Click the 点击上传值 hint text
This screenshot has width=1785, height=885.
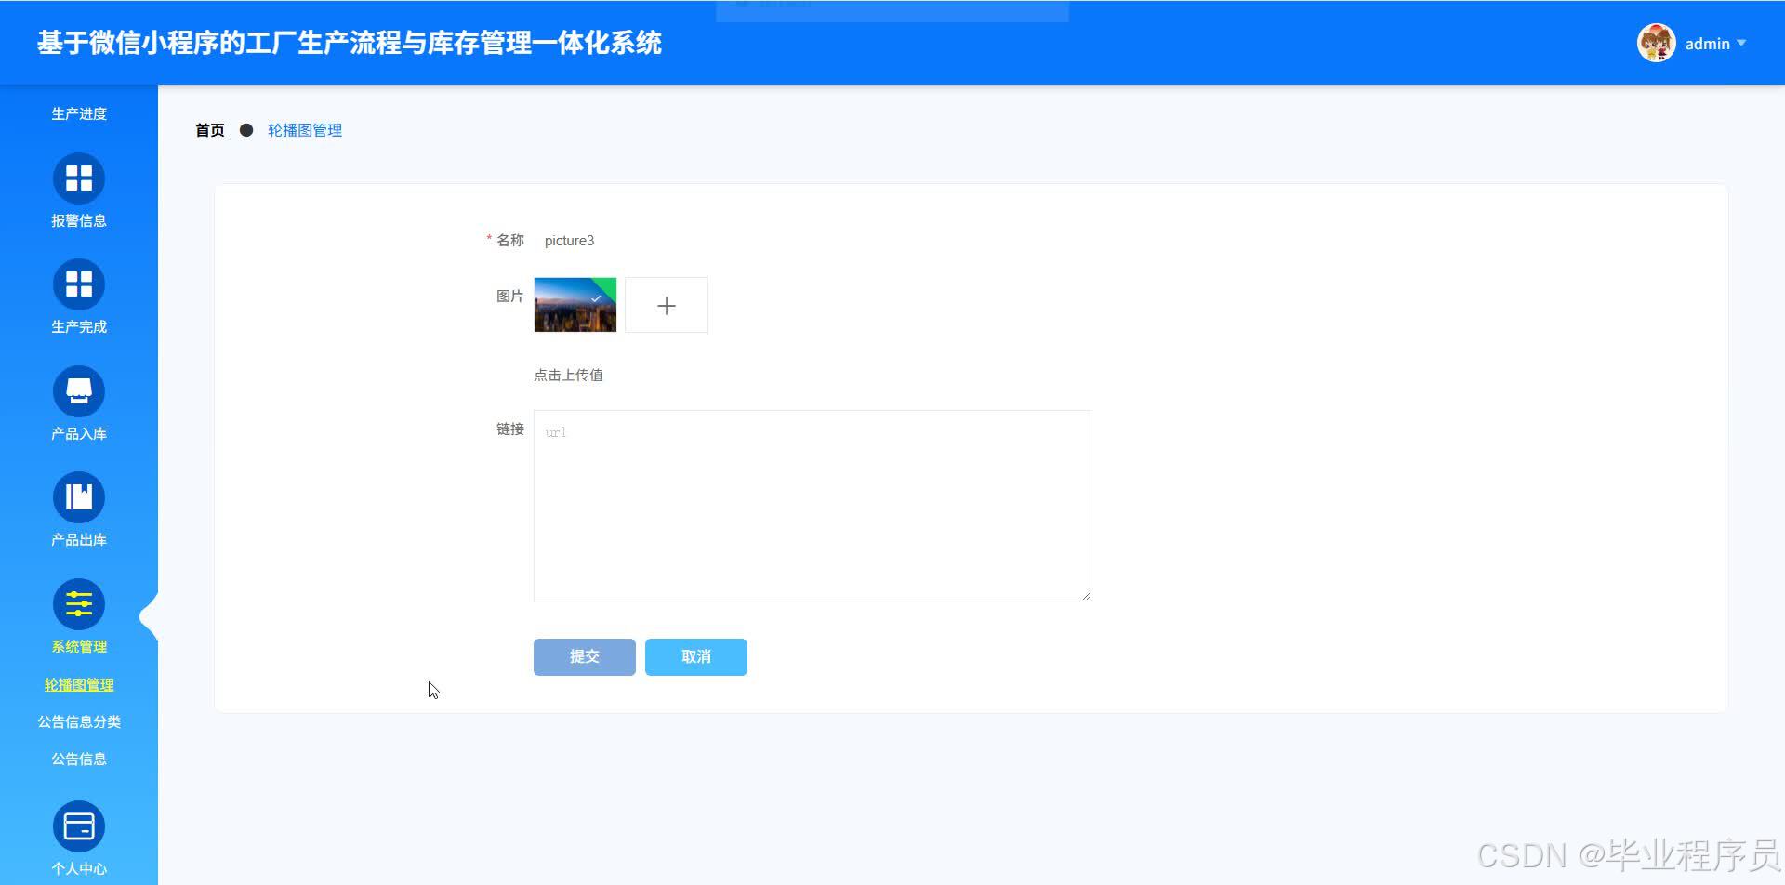[x=568, y=375]
